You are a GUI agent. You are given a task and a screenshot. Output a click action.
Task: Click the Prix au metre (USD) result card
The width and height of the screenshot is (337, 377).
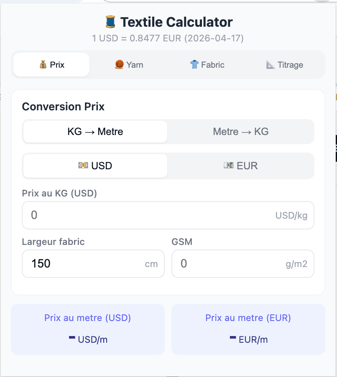point(87,329)
